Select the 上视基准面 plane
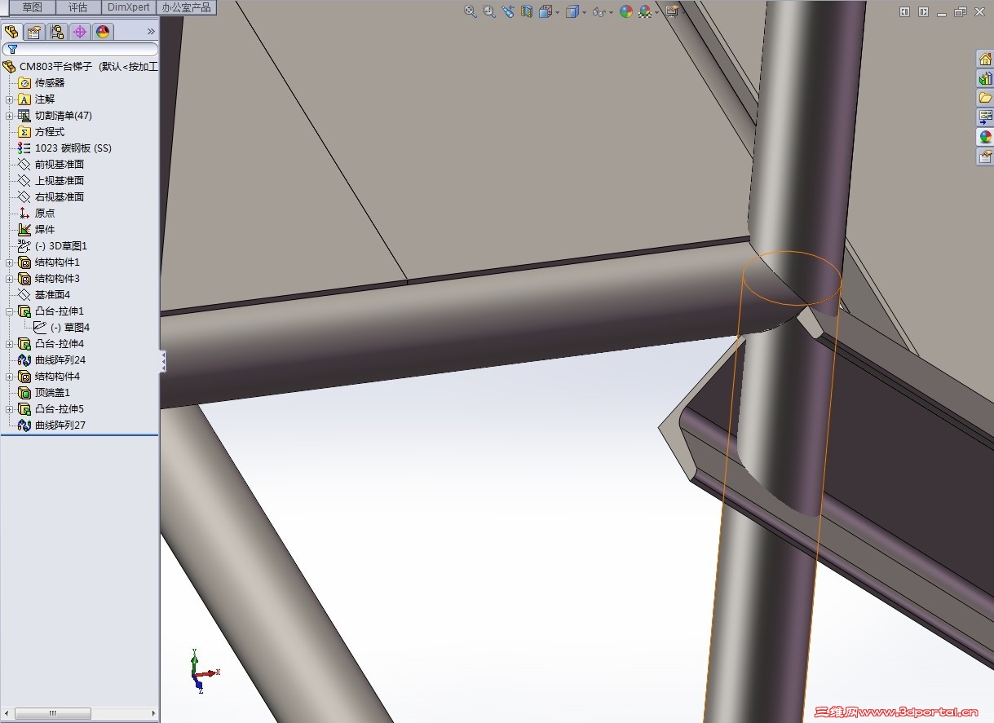994x723 pixels. point(51,181)
